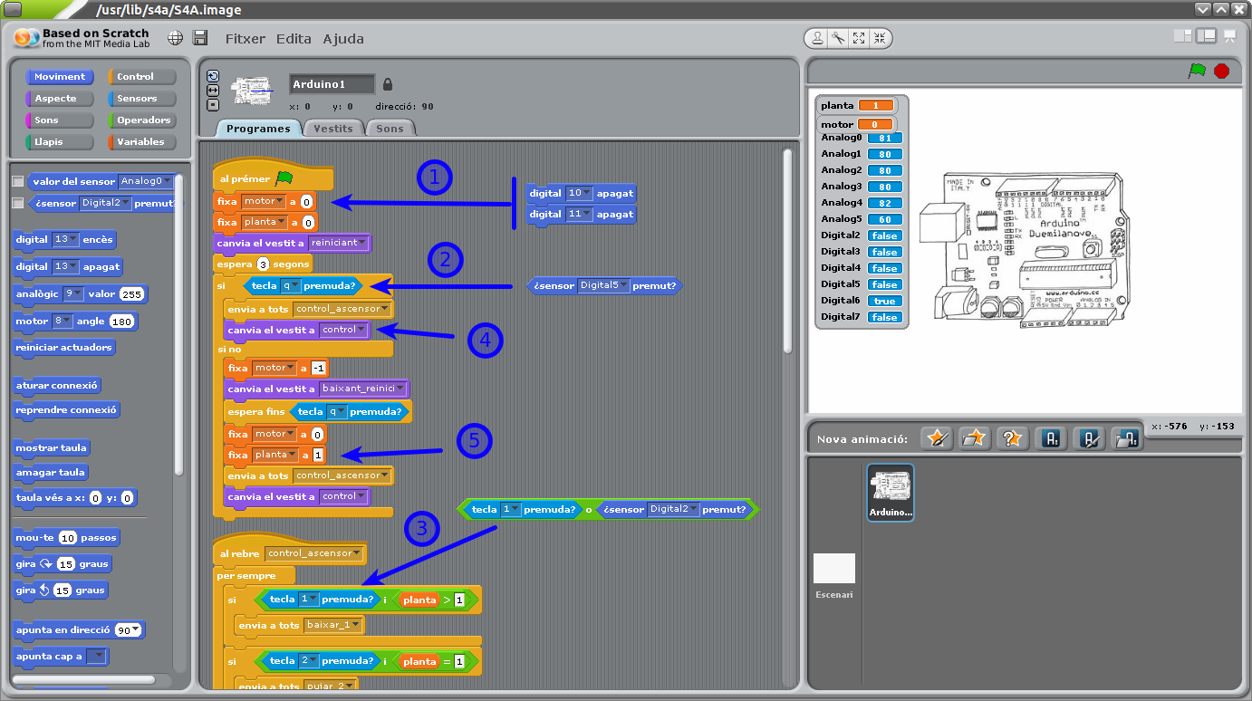1252x701 pixels.
Task: Open the Ajuda menu
Action: pyautogui.click(x=343, y=39)
